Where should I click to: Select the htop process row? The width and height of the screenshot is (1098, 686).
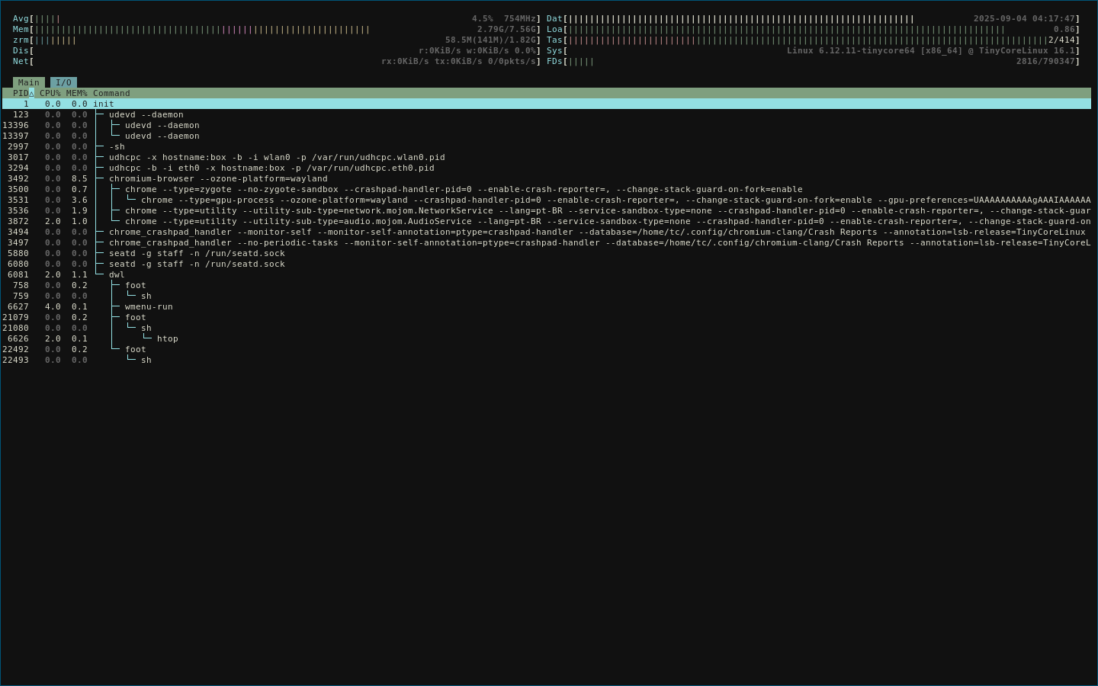(x=547, y=338)
